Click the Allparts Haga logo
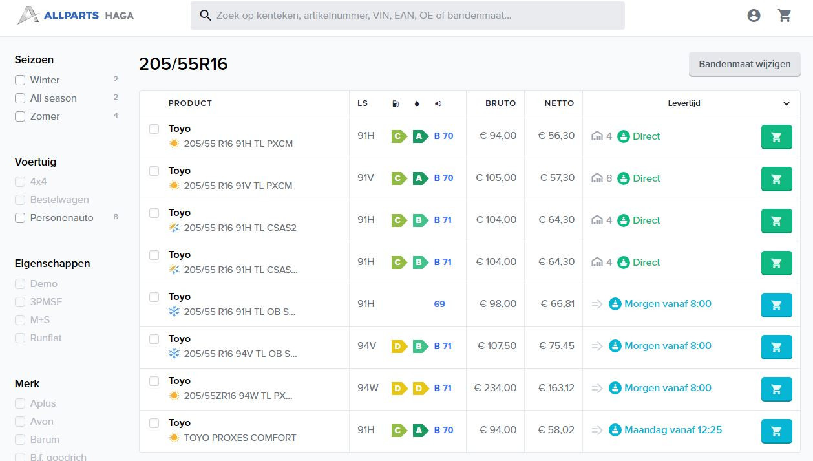 click(76, 16)
